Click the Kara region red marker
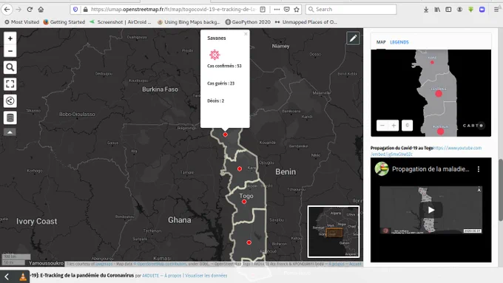503x283 pixels. pyautogui.click(x=240, y=168)
